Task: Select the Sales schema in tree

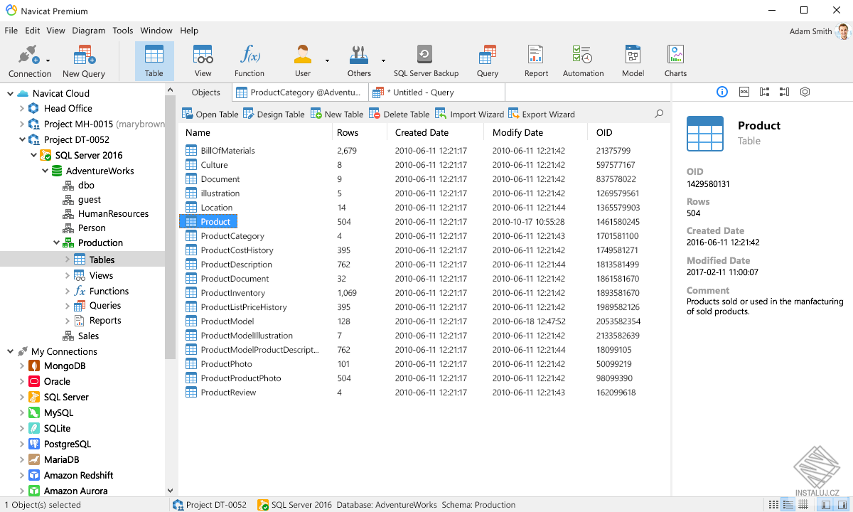Action: point(81,336)
